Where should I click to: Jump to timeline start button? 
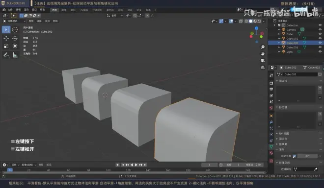click(x=123, y=164)
